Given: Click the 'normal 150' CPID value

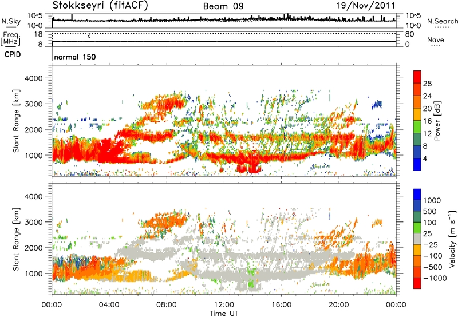Looking at the screenshot, I should pos(75,57).
